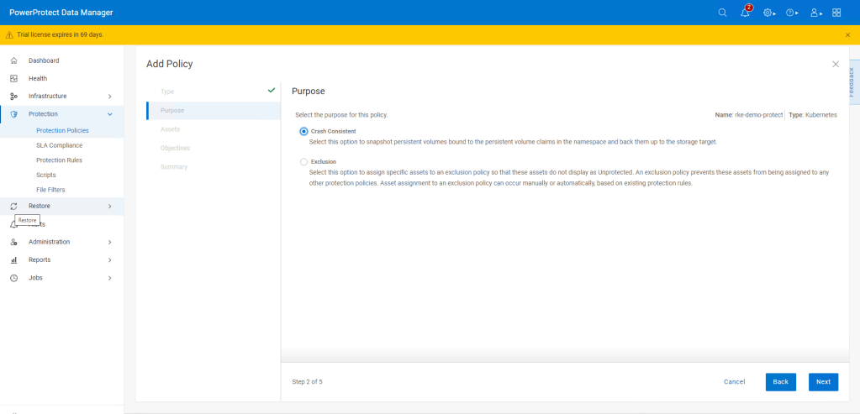Click the Dashboard home icon
The width and height of the screenshot is (860, 414).
click(x=13, y=60)
